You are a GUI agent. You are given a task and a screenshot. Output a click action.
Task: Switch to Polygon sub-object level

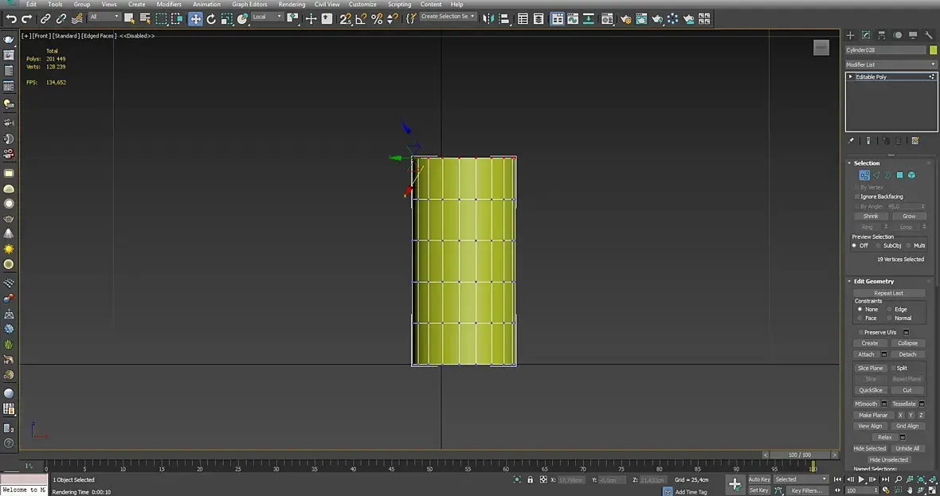899,175
